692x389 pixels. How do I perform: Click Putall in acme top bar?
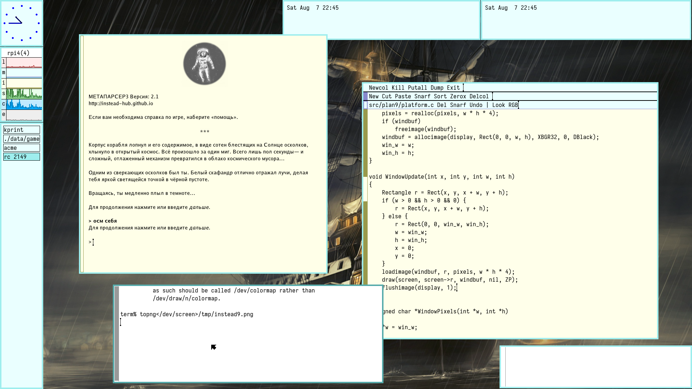tap(417, 88)
